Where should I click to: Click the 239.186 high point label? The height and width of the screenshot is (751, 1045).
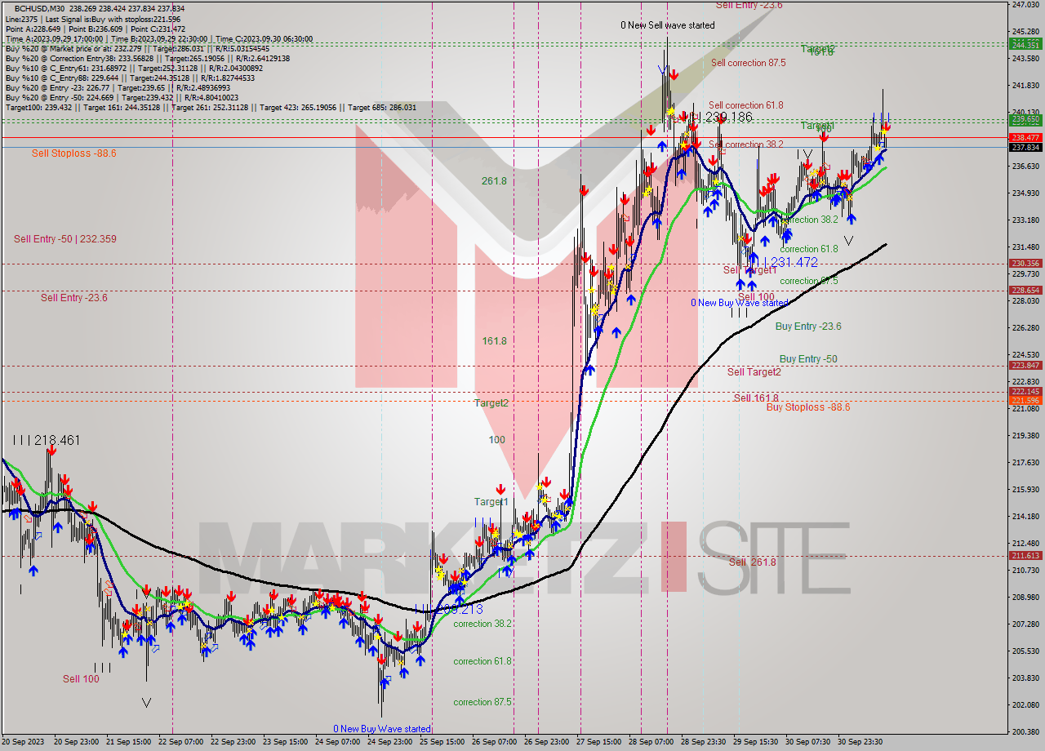tap(727, 118)
